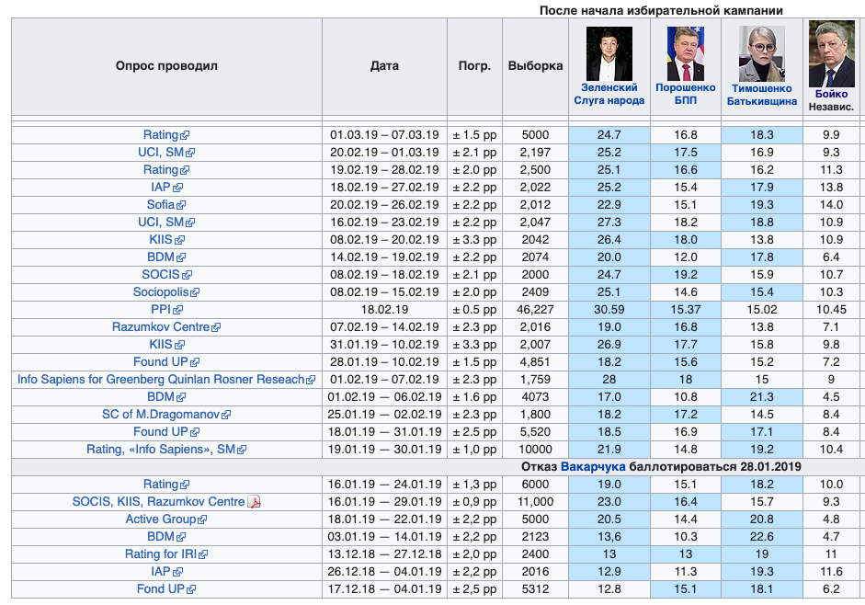865x605 pixels.
Task: Click the Выборка column header
Action: coord(535,66)
